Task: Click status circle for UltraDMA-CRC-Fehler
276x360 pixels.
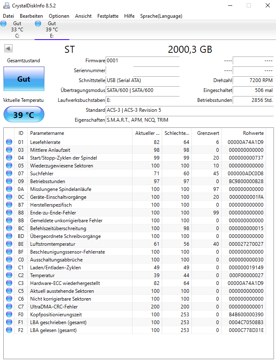Action: click(9, 306)
